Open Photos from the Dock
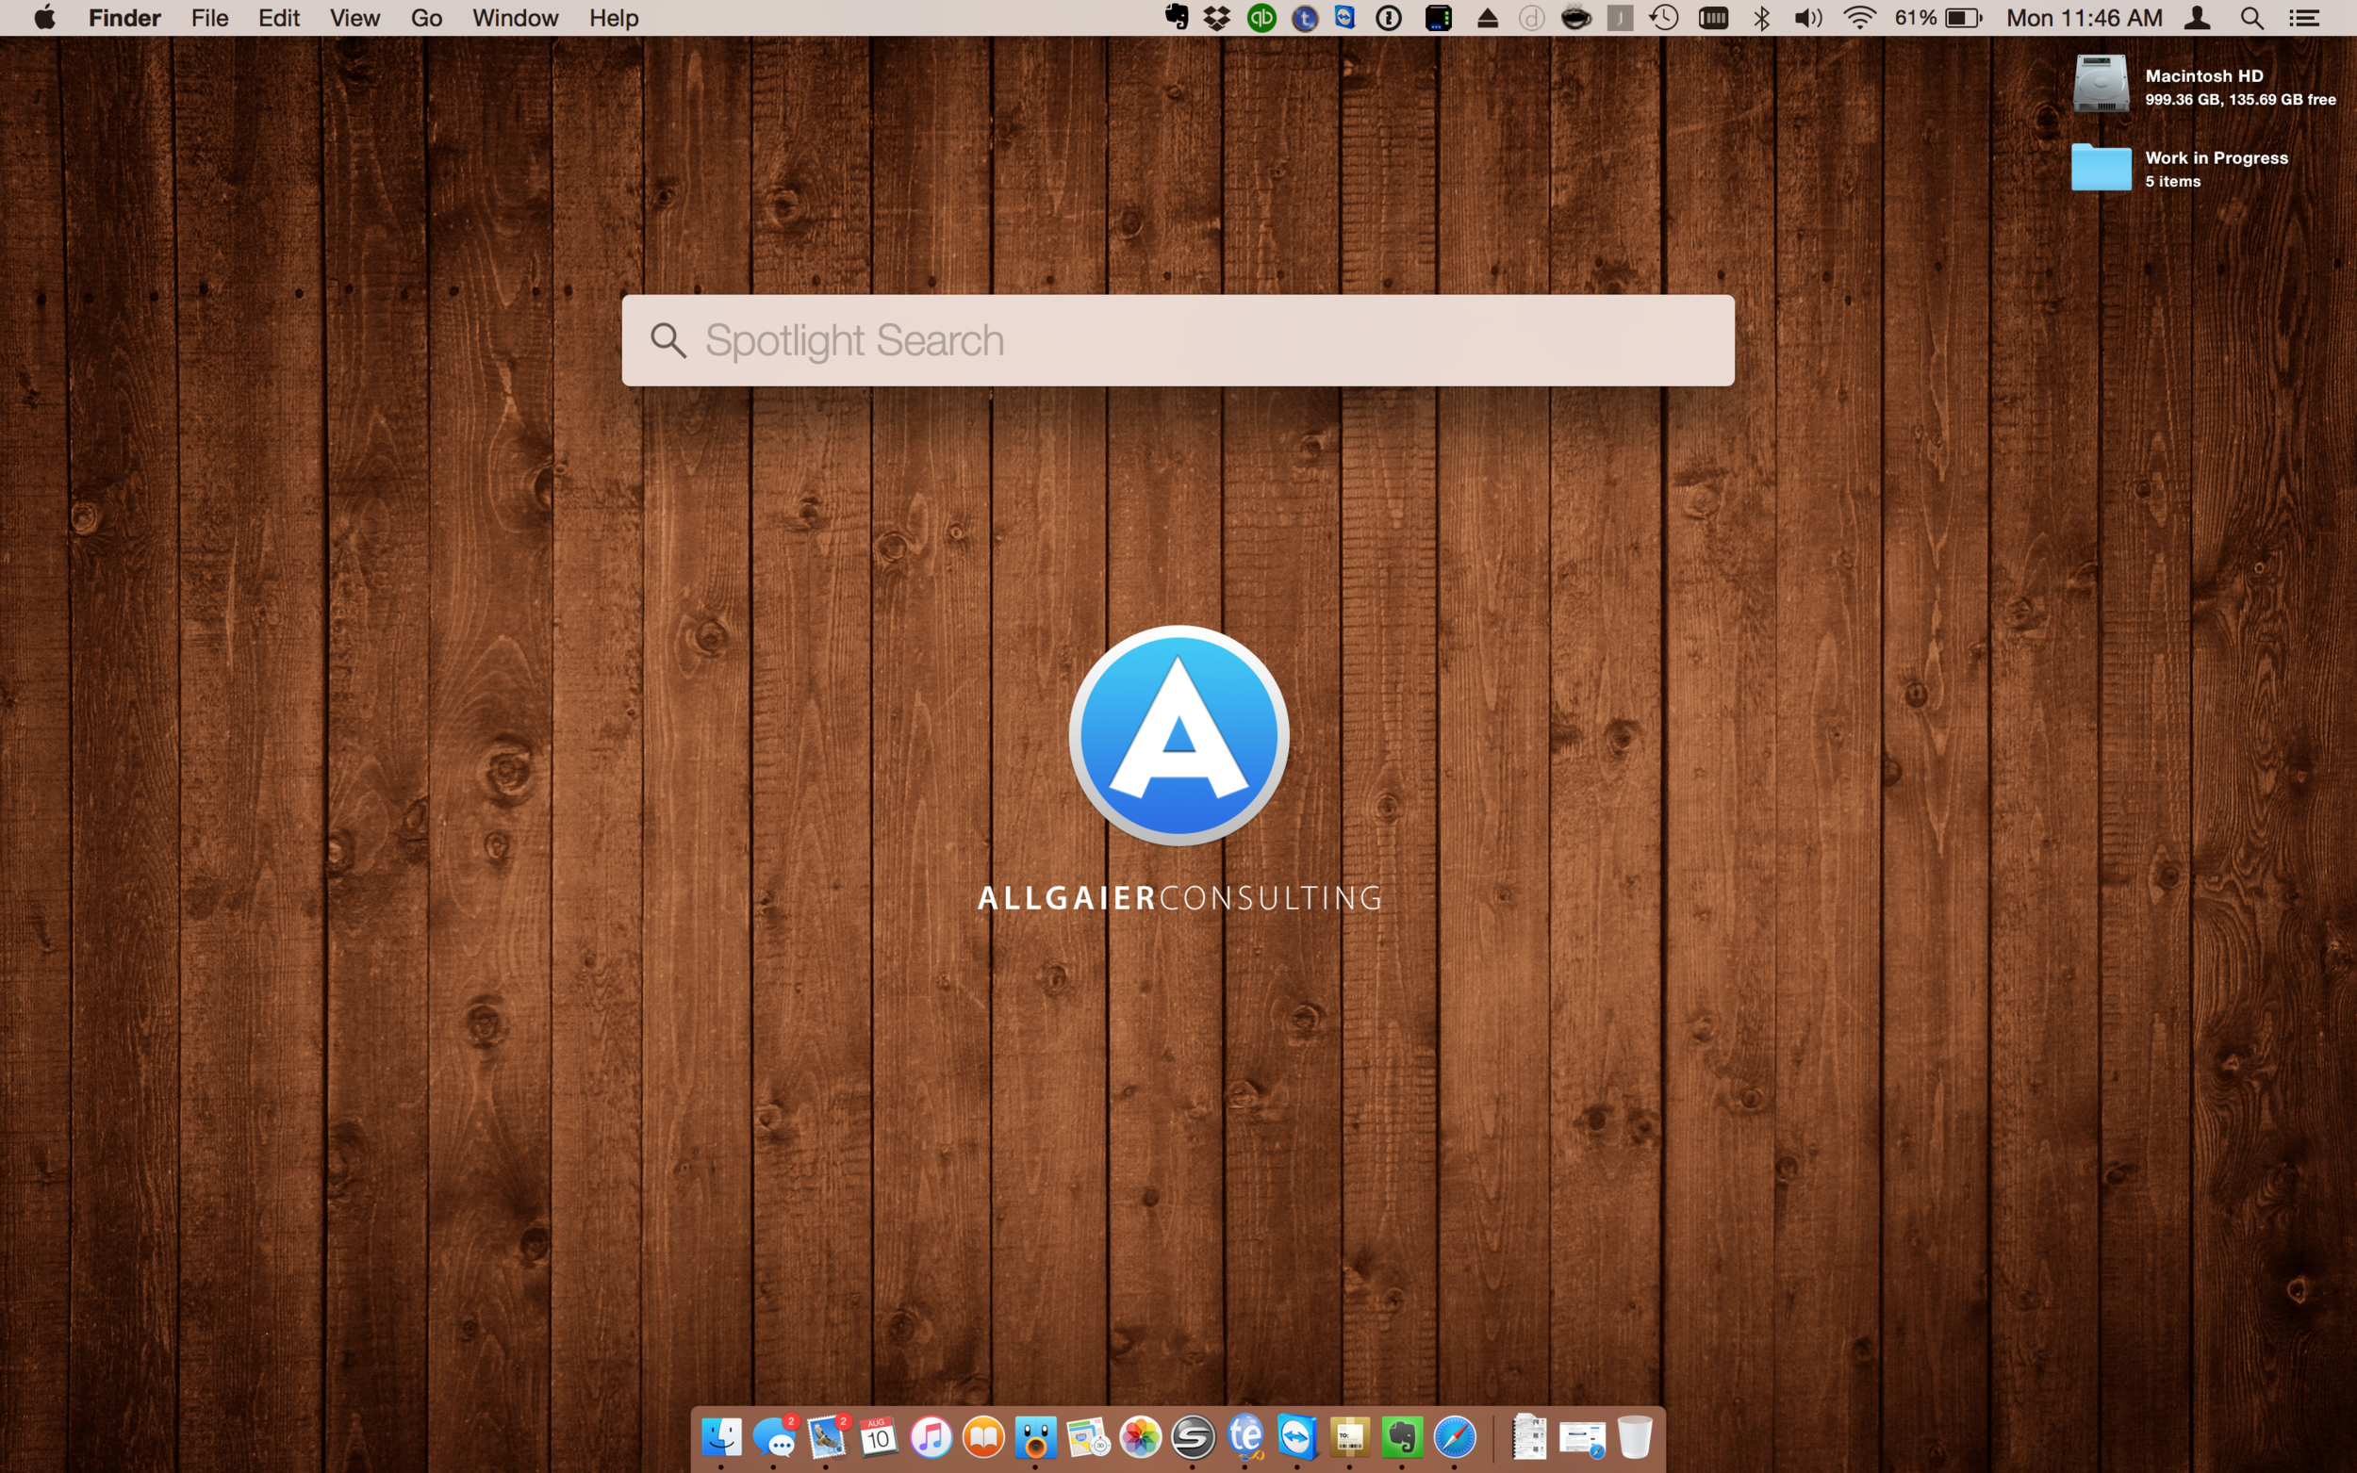The width and height of the screenshot is (2357, 1473). coord(1141,1436)
